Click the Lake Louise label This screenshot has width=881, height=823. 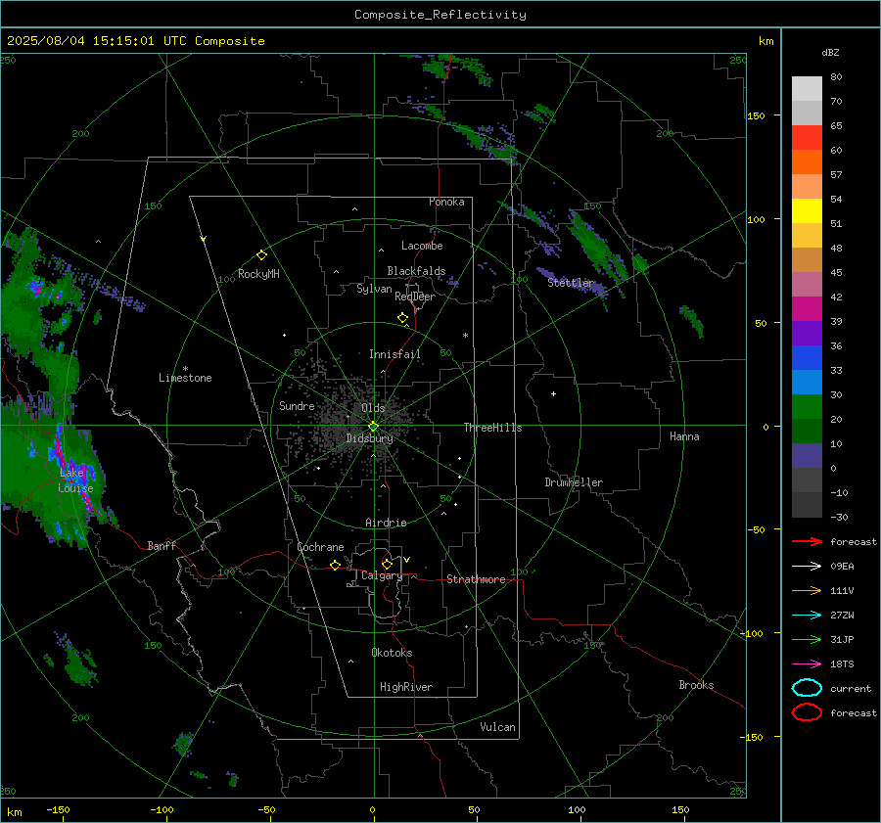point(75,480)
